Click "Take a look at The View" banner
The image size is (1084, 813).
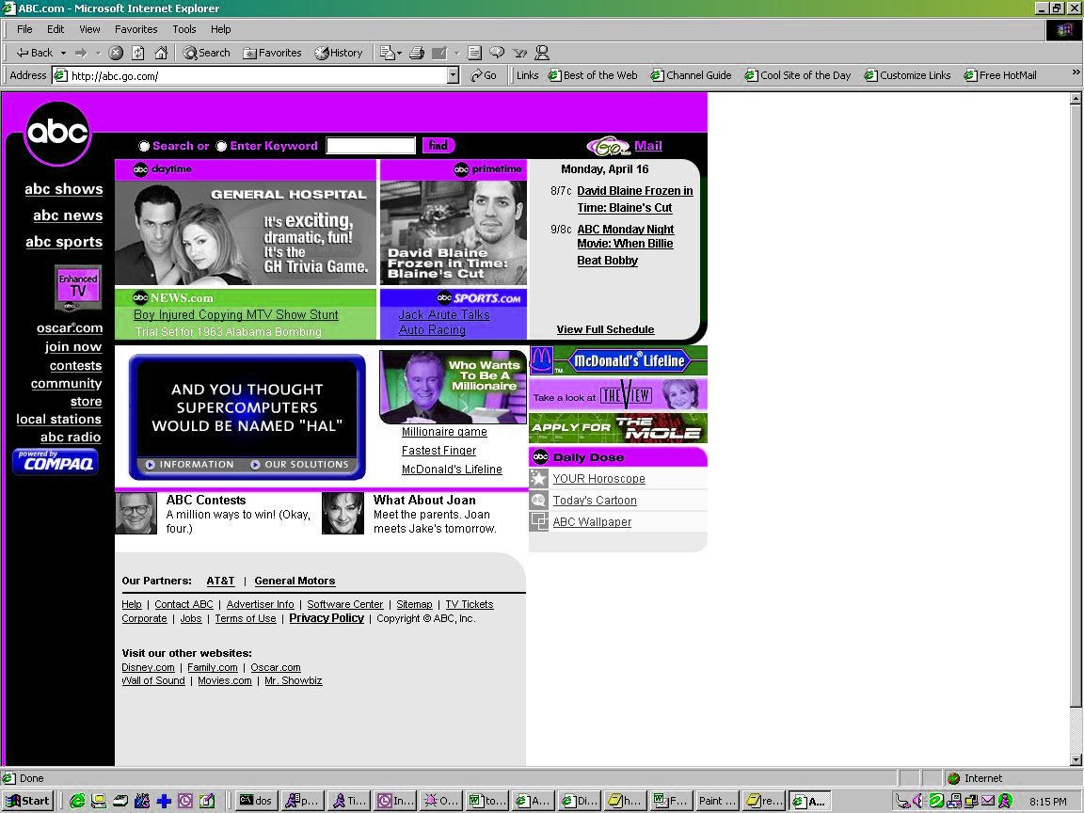click(x=618, y=395)
